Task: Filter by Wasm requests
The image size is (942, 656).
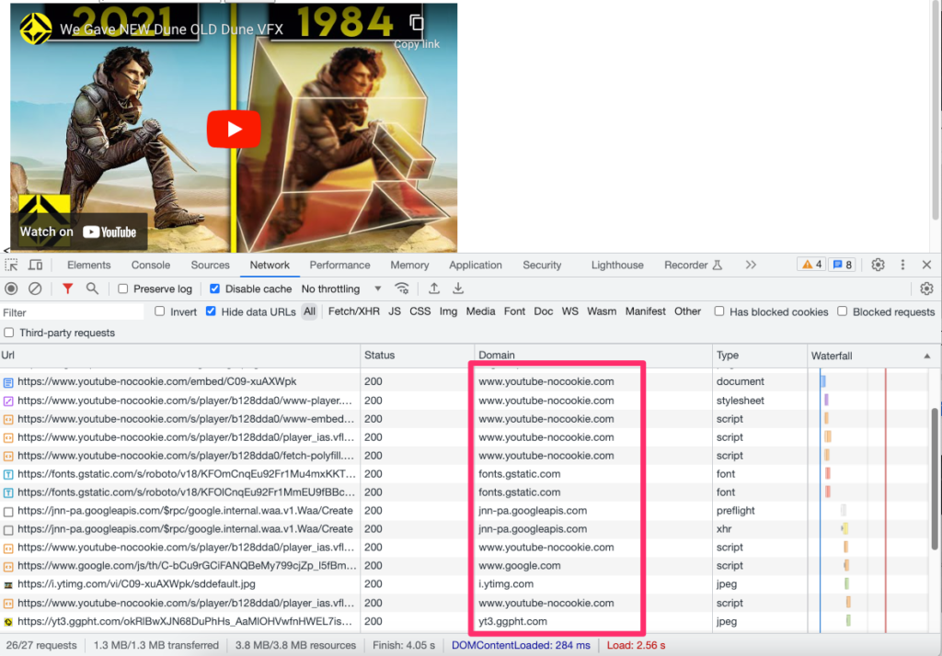Action: [x=602, y=311]
